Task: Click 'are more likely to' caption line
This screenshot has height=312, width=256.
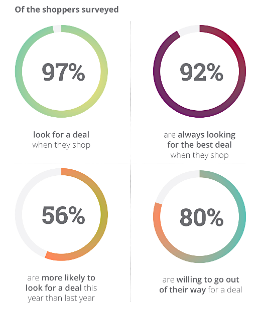Action: coord(61,278)
